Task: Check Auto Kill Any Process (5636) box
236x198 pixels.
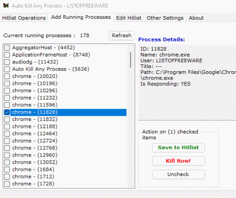Action: tap(7, 69)
